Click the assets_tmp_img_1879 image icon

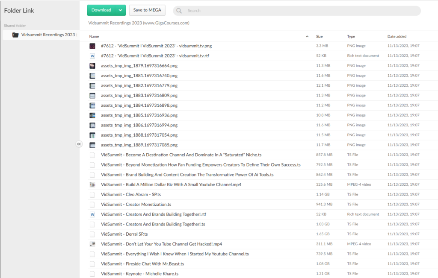click(92, 66)
